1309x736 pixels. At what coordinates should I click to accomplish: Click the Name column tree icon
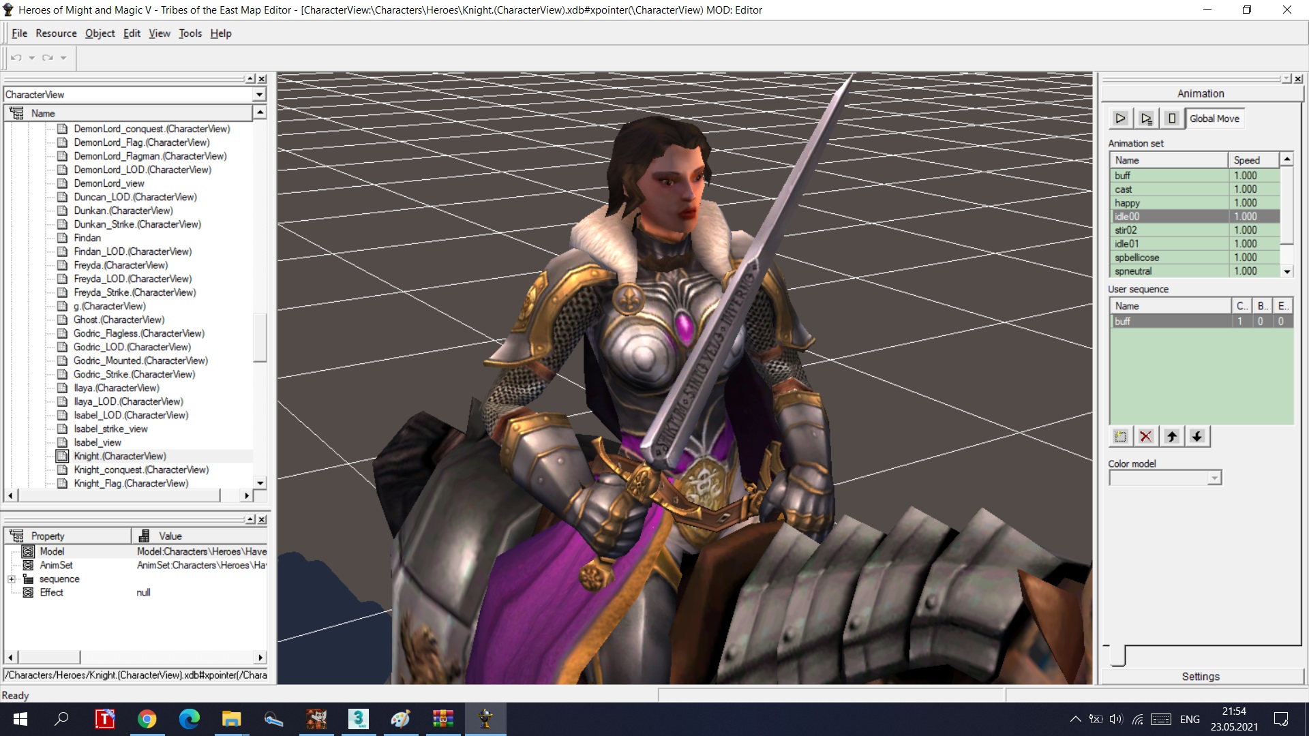coord(16,113)
